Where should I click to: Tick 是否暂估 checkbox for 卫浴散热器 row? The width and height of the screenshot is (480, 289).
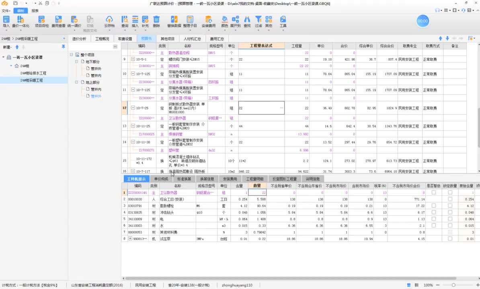tap(433, 192)
